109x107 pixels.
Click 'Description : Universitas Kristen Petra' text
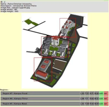[x=19, y=6]
